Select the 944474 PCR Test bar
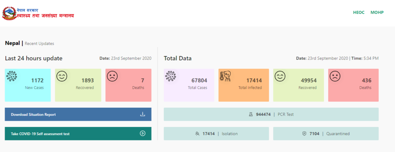 (x=271, y=114)
